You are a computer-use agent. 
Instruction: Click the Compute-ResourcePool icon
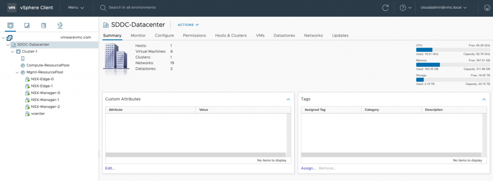point(23,65)
